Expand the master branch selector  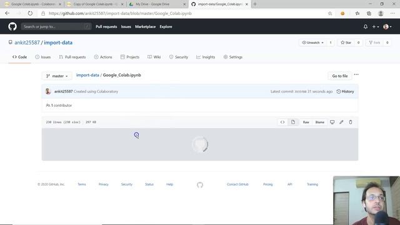point(57,76)
